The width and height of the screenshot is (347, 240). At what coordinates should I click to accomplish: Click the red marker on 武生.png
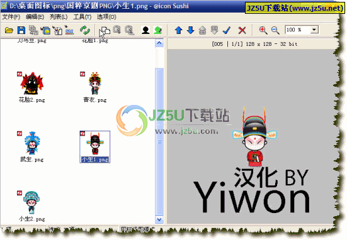click(20, 134)
